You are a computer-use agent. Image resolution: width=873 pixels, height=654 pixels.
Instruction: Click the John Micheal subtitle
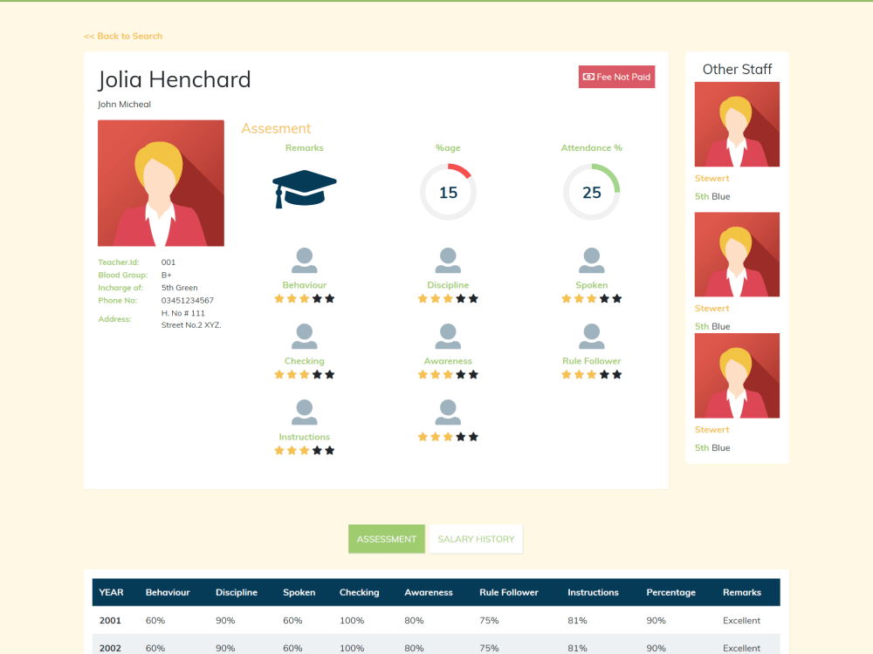coord(124,105)
